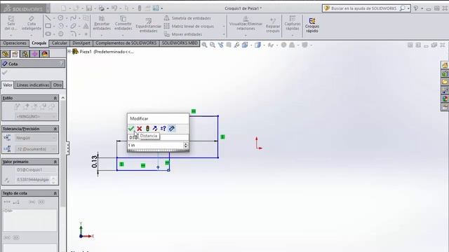Click Simetría de entidades

[187, 18]
